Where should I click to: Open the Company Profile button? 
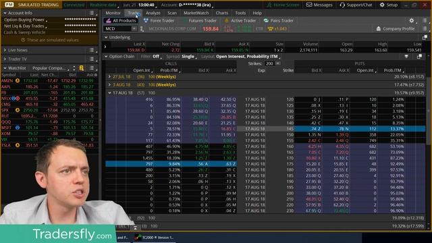click(395, 28)
